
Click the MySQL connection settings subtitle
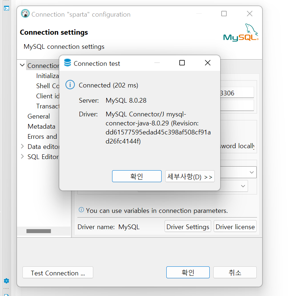64,47
